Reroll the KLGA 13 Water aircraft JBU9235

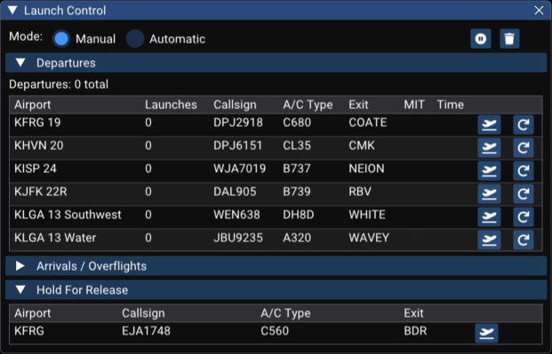(x=524, y=240)
